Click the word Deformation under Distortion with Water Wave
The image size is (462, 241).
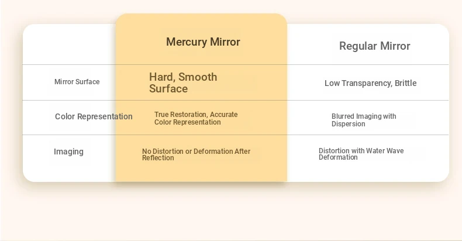point(338,157)
